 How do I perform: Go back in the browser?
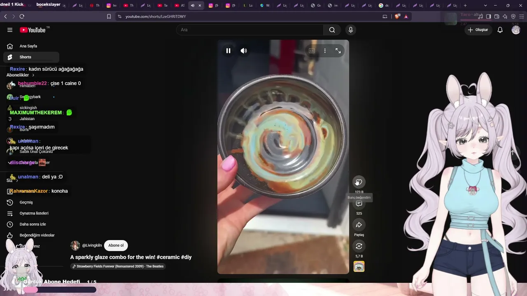5,16
